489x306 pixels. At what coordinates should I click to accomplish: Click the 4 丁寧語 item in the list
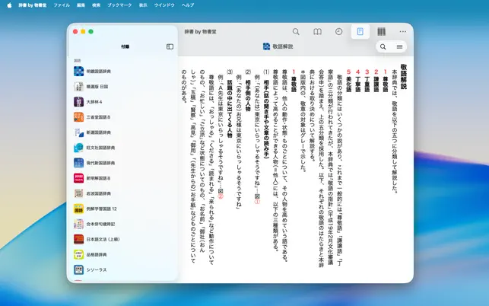357,81
